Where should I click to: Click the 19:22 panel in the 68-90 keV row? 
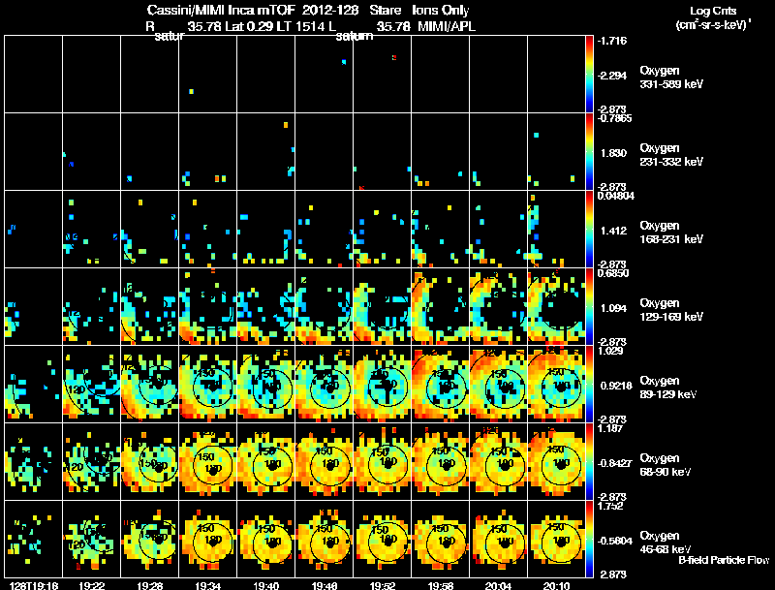pyautogui.click(x=91, y=461)
